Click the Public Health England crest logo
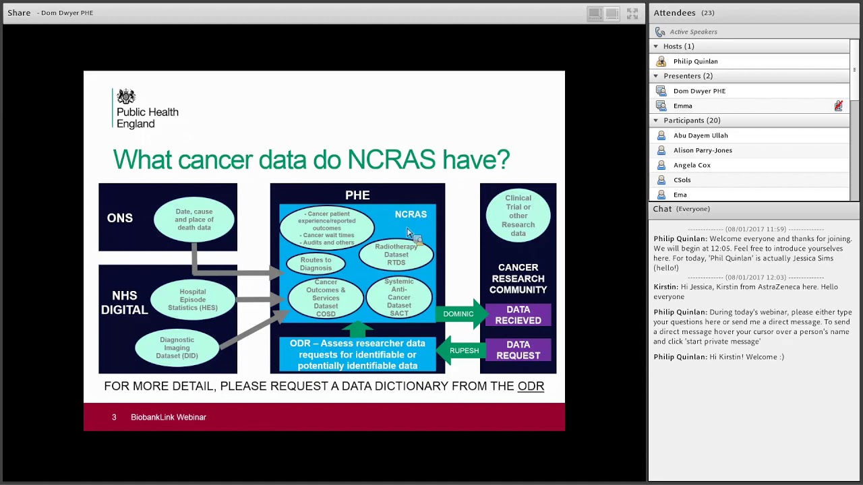The width and height of the screenshot is (863, 485). pos(126,96)
